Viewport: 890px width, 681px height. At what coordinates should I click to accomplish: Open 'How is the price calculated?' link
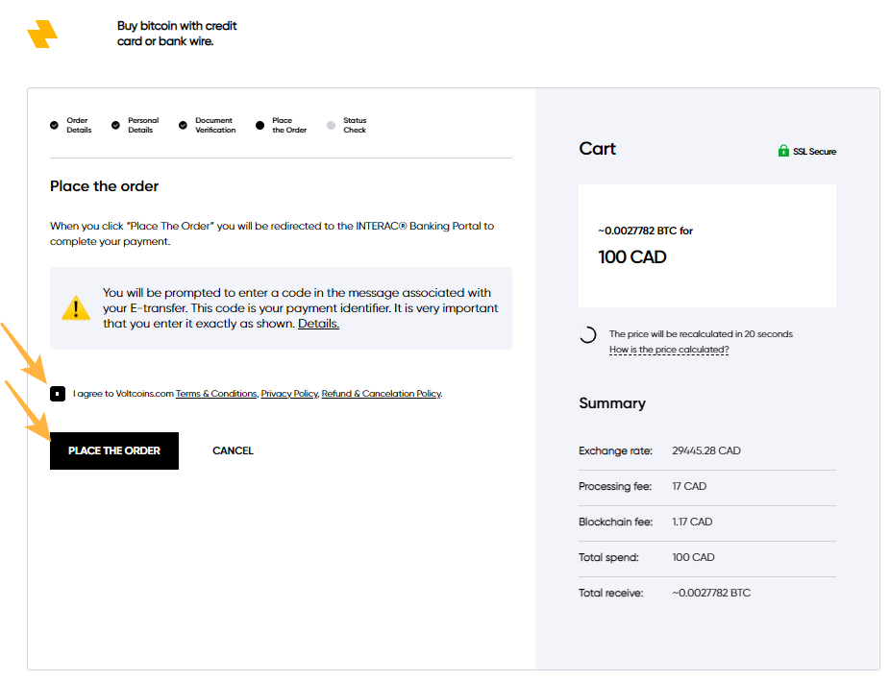pyautogui.click(x=669, y=350)
